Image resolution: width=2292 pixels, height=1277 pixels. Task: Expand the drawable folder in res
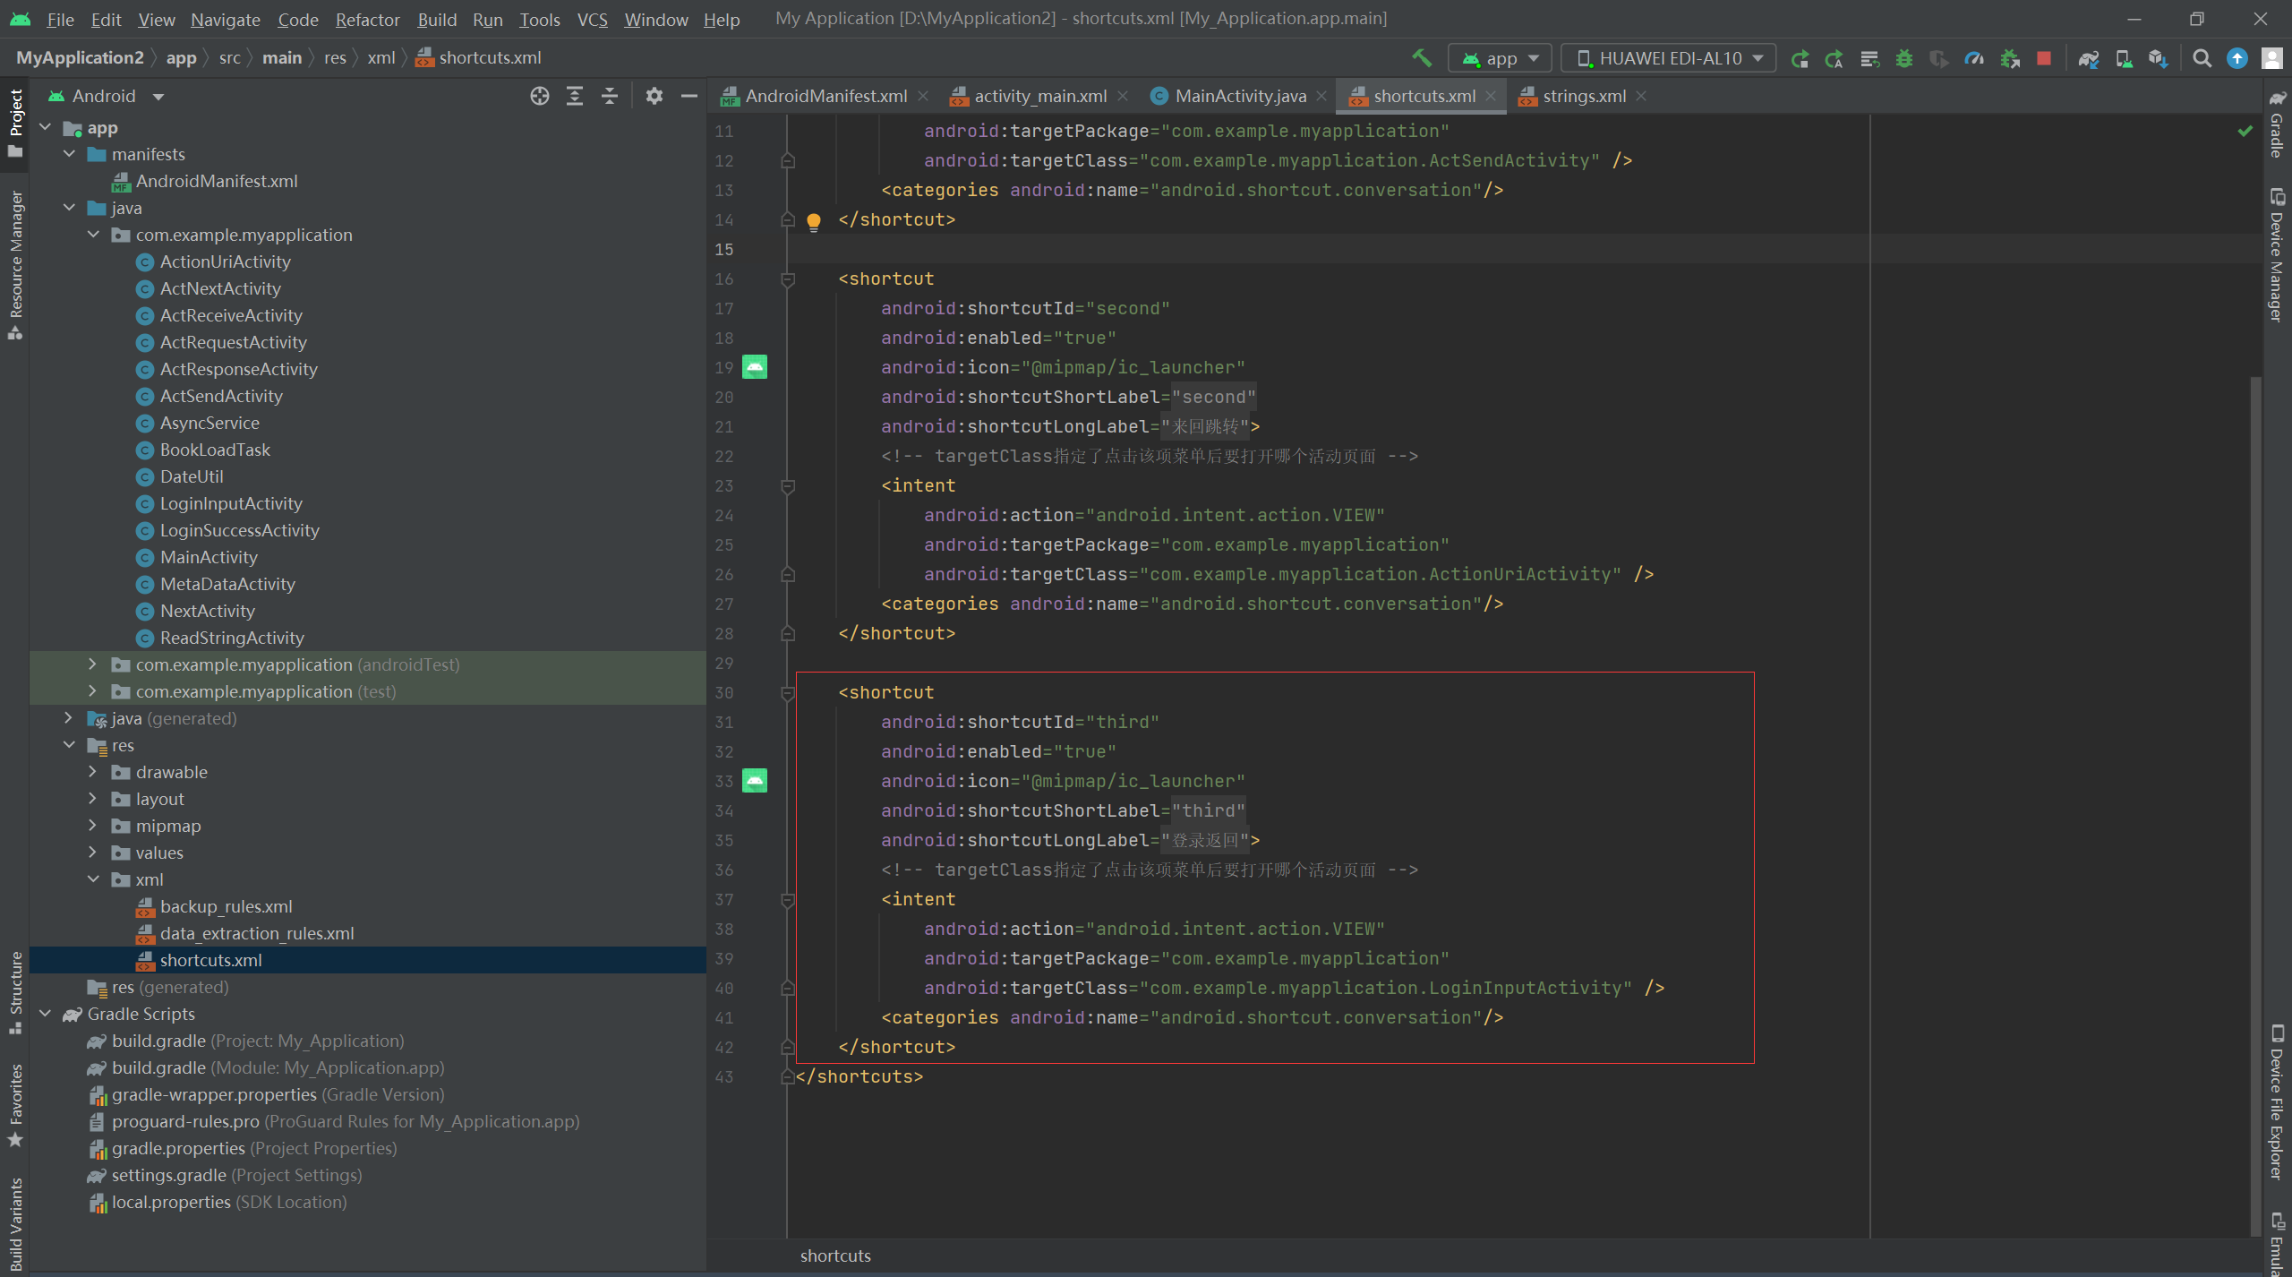(x=92, y=772)
